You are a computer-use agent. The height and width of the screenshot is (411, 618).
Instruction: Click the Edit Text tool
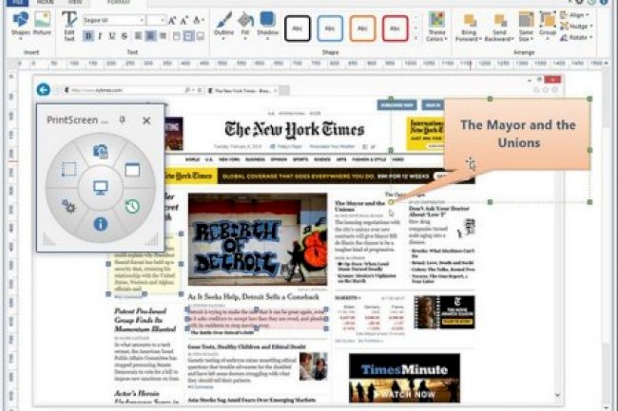point(69,26)
